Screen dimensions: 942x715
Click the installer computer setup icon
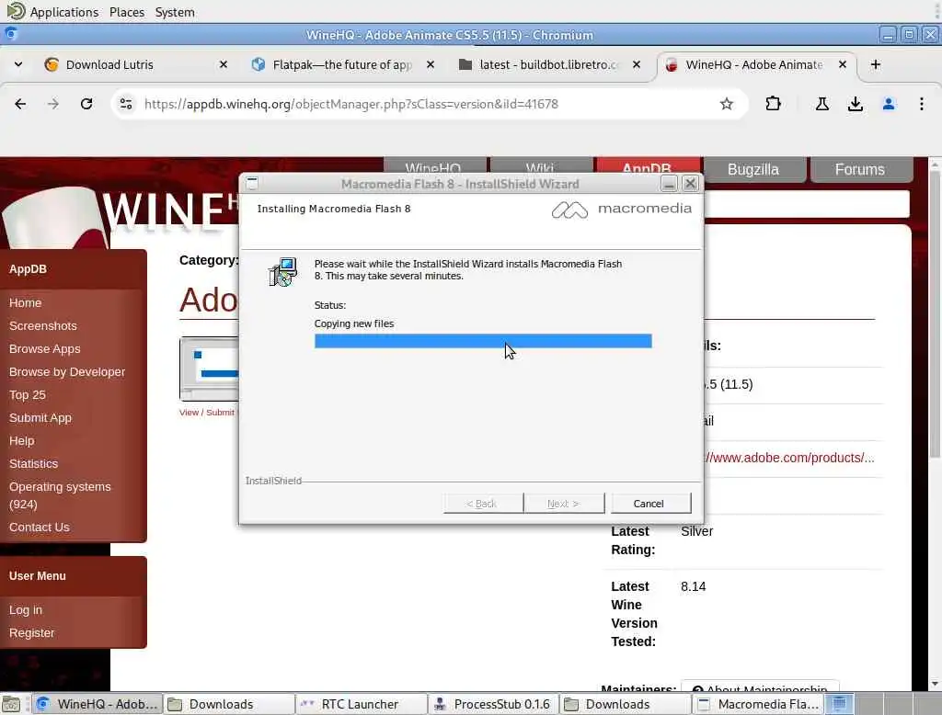click(283, 272)
